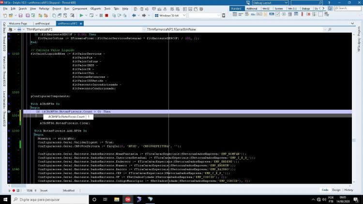Click the horizontal scrollbar under the editor

pyautogui.click(x=180, y=186)
